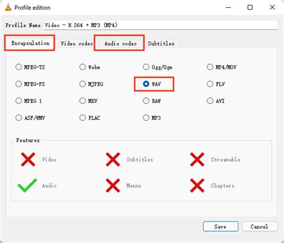Open the Video codec tab
Viewport: 284px width, 243px height.
(77, 44)
